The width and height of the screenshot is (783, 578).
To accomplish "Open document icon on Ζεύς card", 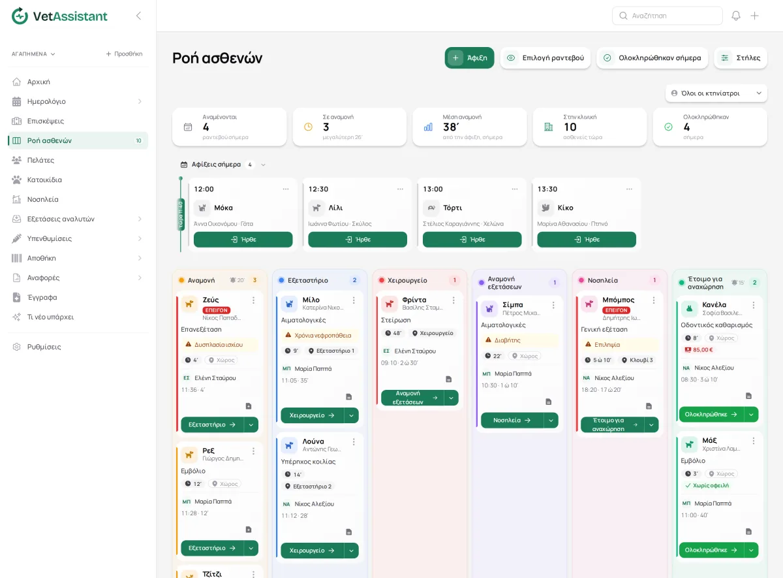I will click(249, 406).
